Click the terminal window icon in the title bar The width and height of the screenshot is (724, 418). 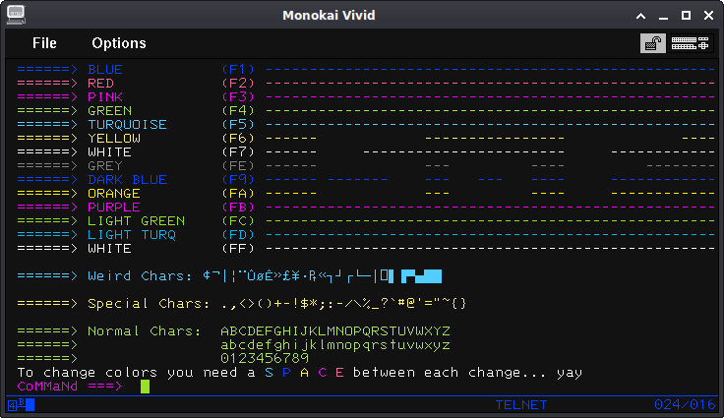pos(16,15)
